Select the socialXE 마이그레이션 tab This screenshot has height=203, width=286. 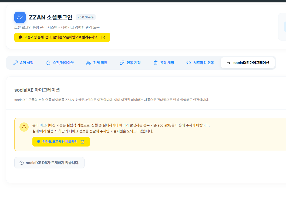248,63
